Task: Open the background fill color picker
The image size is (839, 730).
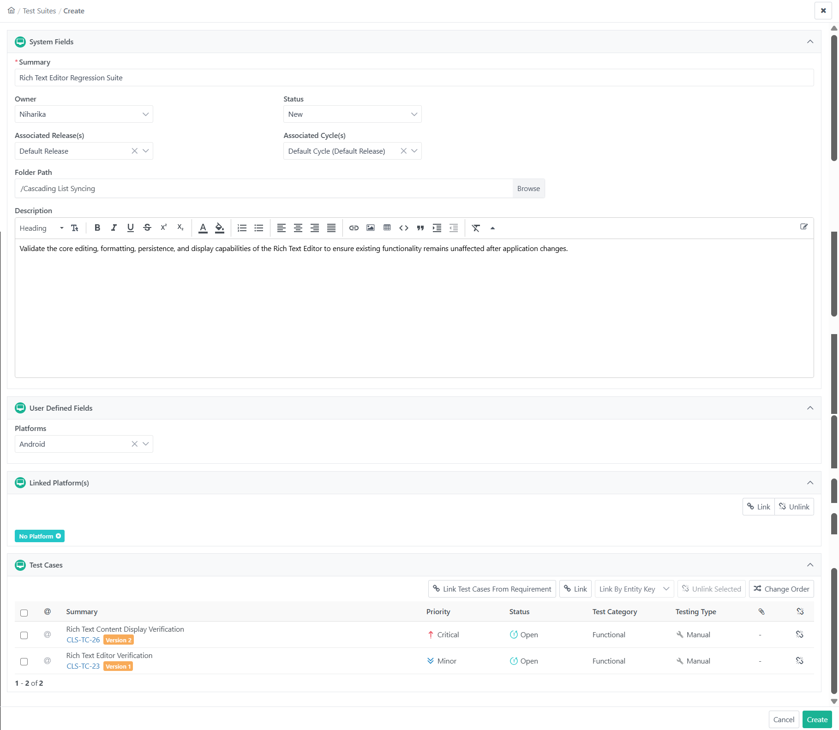Action: [x=220, y=228]
